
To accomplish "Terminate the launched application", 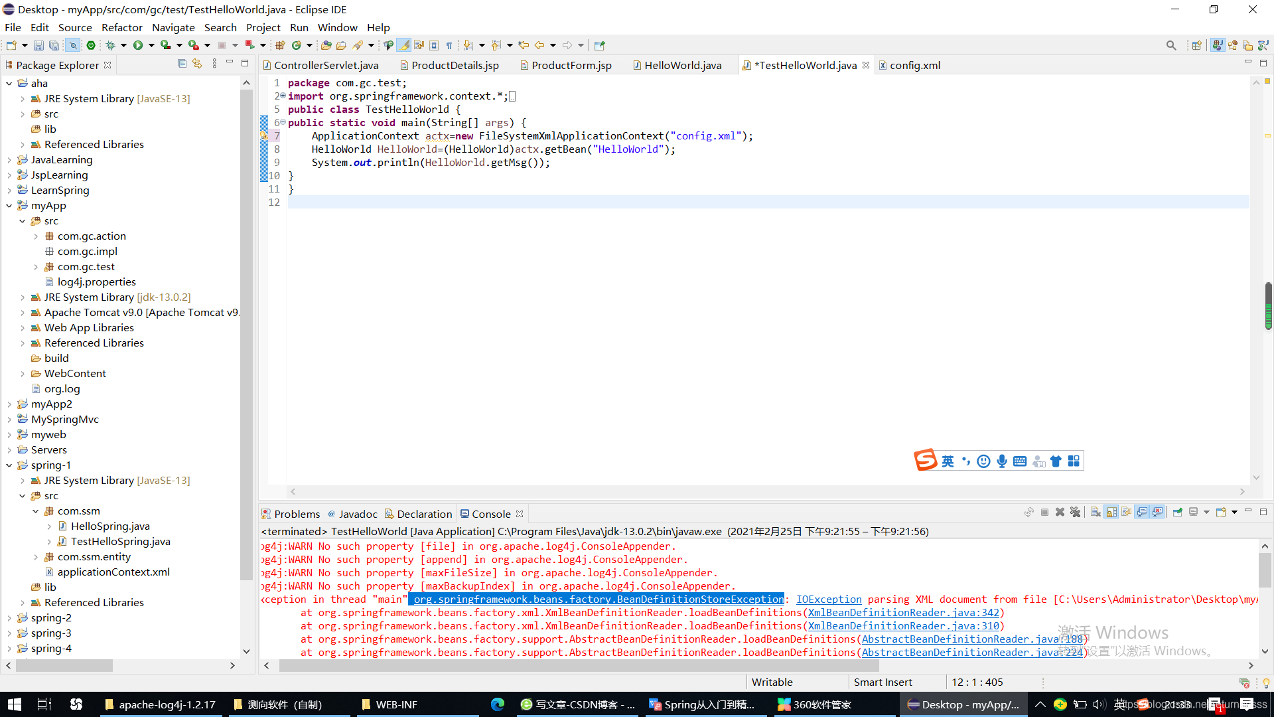I will point(1045,512).
